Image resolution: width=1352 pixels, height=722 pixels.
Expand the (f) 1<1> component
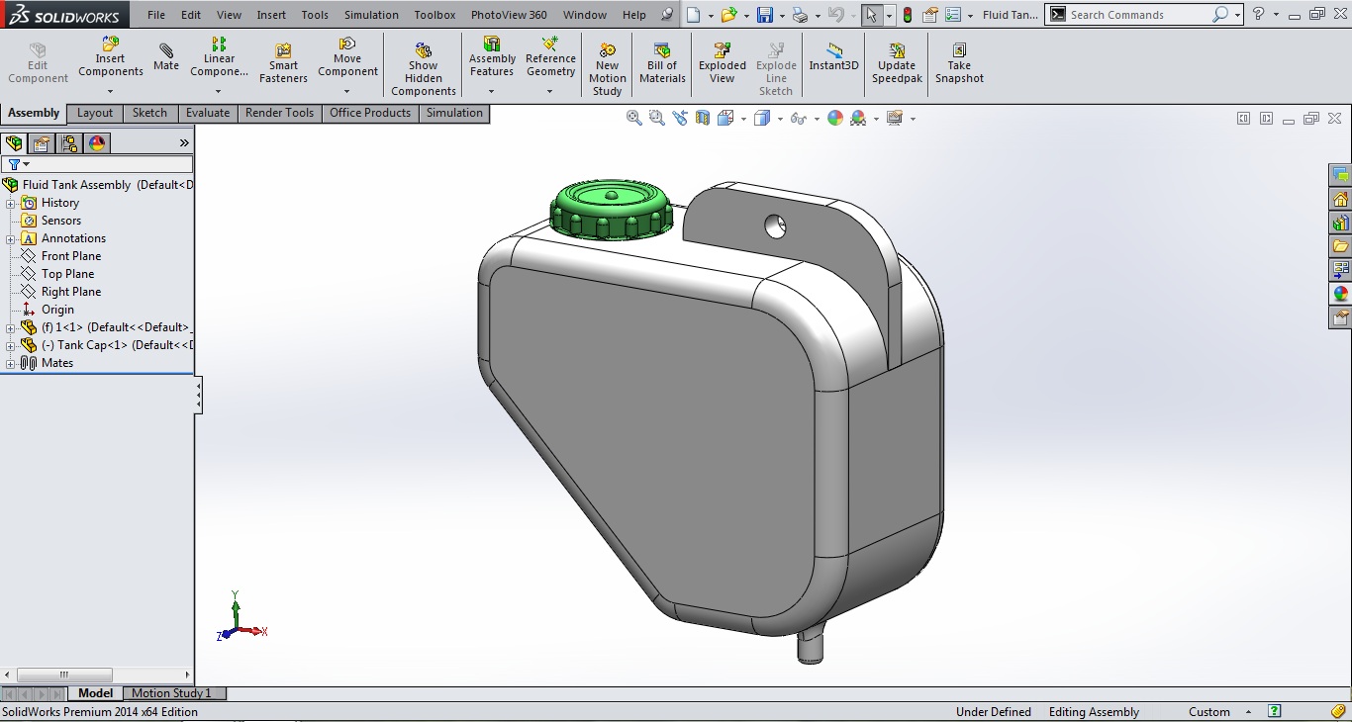[x=11, y=327]
